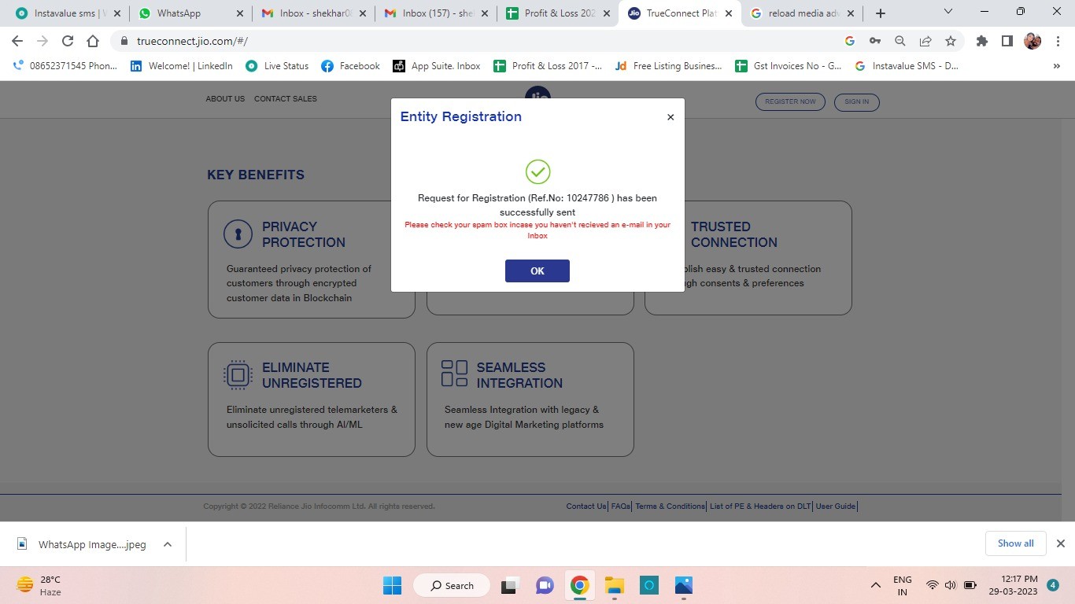Viewport: 1075px width, 604px height.
Task: Open Chrome extensions puzzle icon
Action: 981,41
